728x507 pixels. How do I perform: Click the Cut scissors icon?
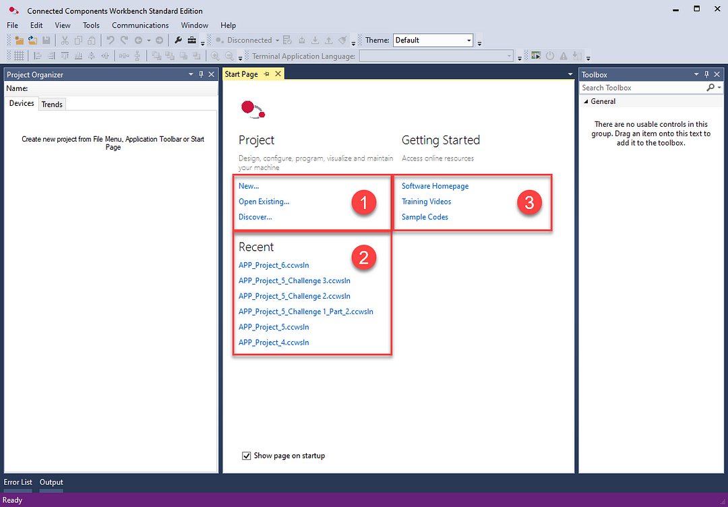pos(65,40)
